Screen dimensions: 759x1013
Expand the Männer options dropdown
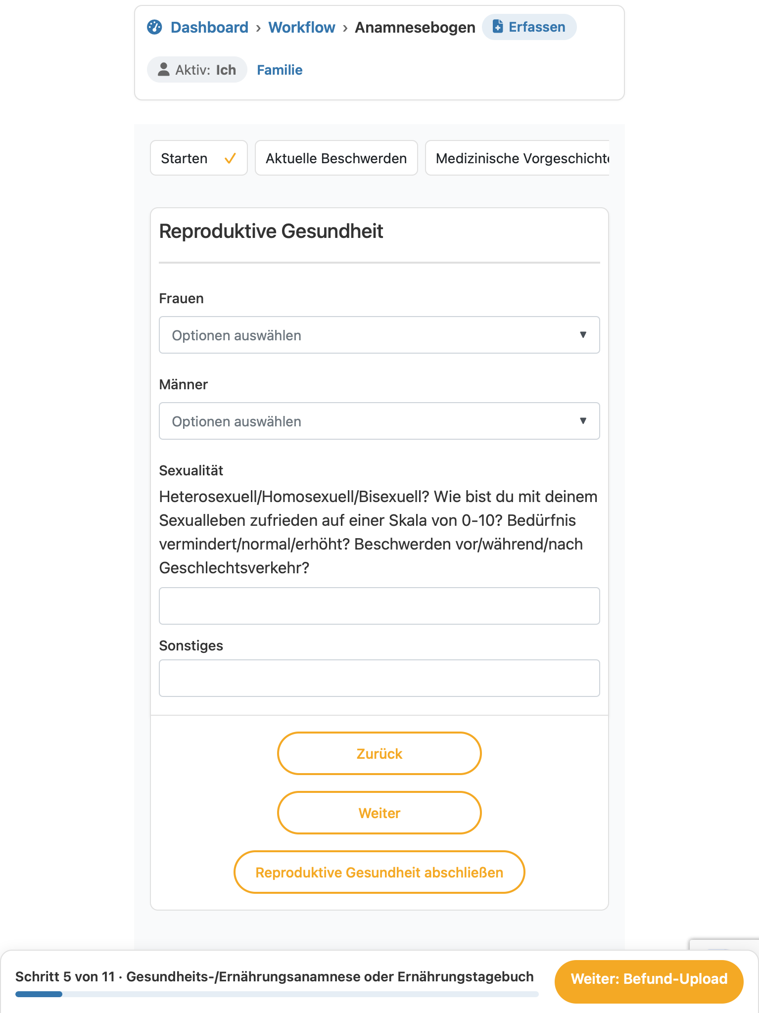tap(379, 421)
